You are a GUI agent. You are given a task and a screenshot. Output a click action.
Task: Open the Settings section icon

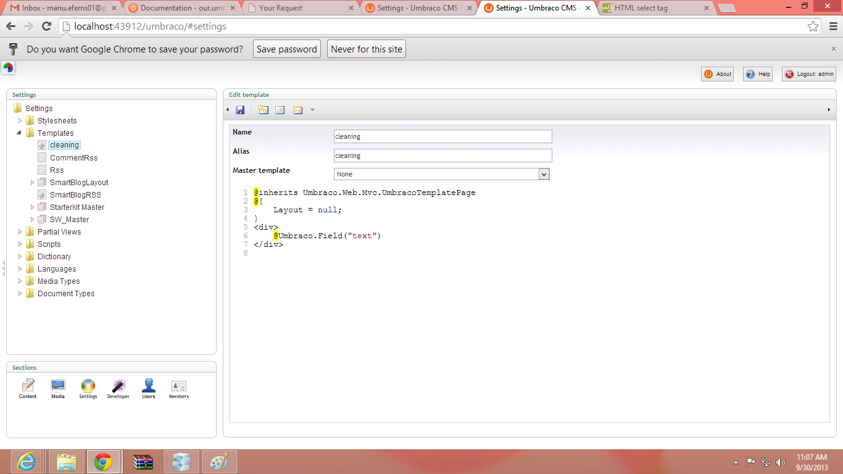tap(88, 389)
